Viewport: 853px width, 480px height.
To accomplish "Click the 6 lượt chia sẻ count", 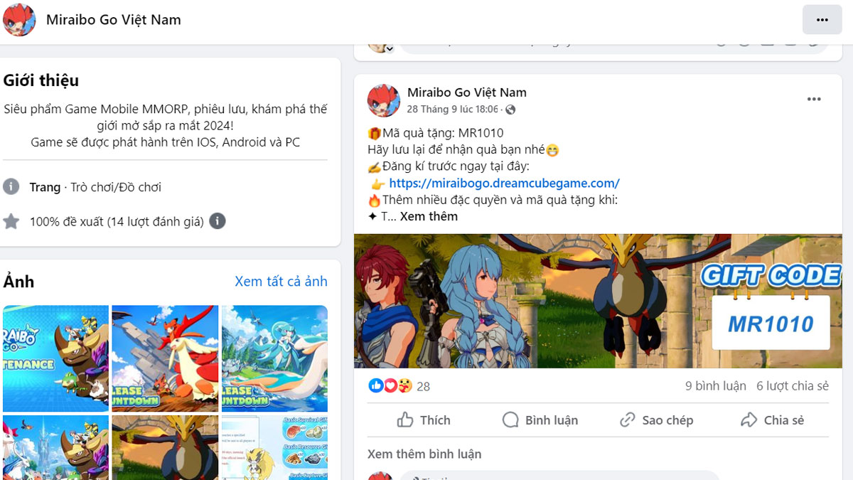I will click(793, 386).
